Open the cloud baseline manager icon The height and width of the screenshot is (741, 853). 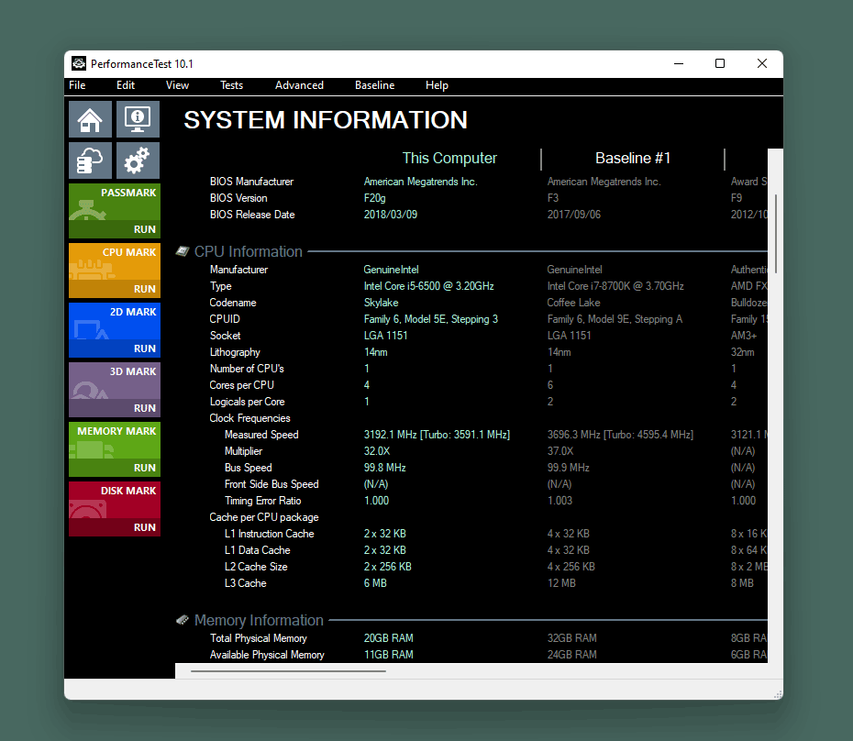click(x=90, y=160)
